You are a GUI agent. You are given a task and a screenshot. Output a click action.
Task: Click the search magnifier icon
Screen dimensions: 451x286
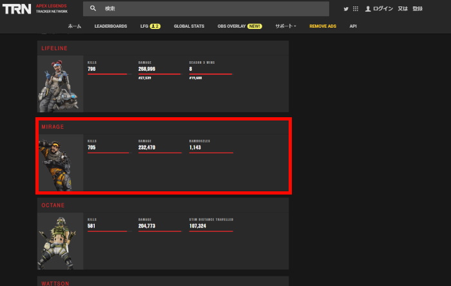tap(93, 8)
